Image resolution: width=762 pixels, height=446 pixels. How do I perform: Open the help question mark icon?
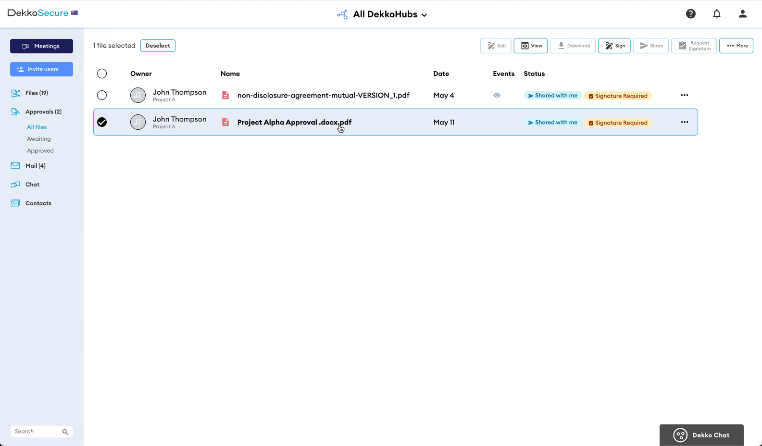click(x=691, y=14)
